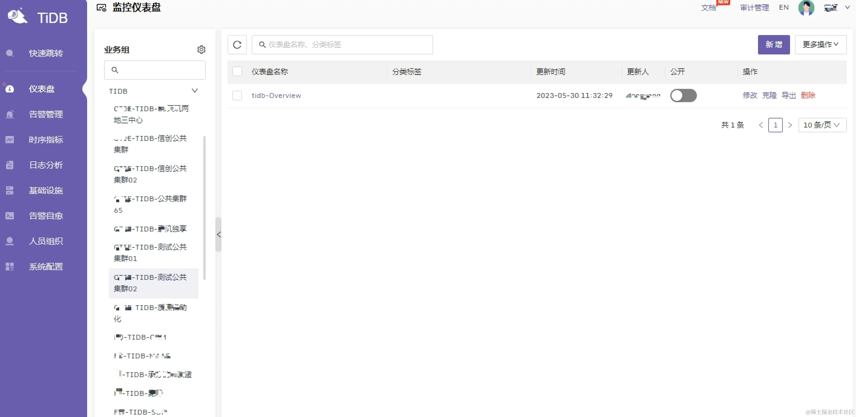Viewport: 856px width, 417px height.
Task: Click the refresh icon beside search box
Action: click(x=237, y=44)
